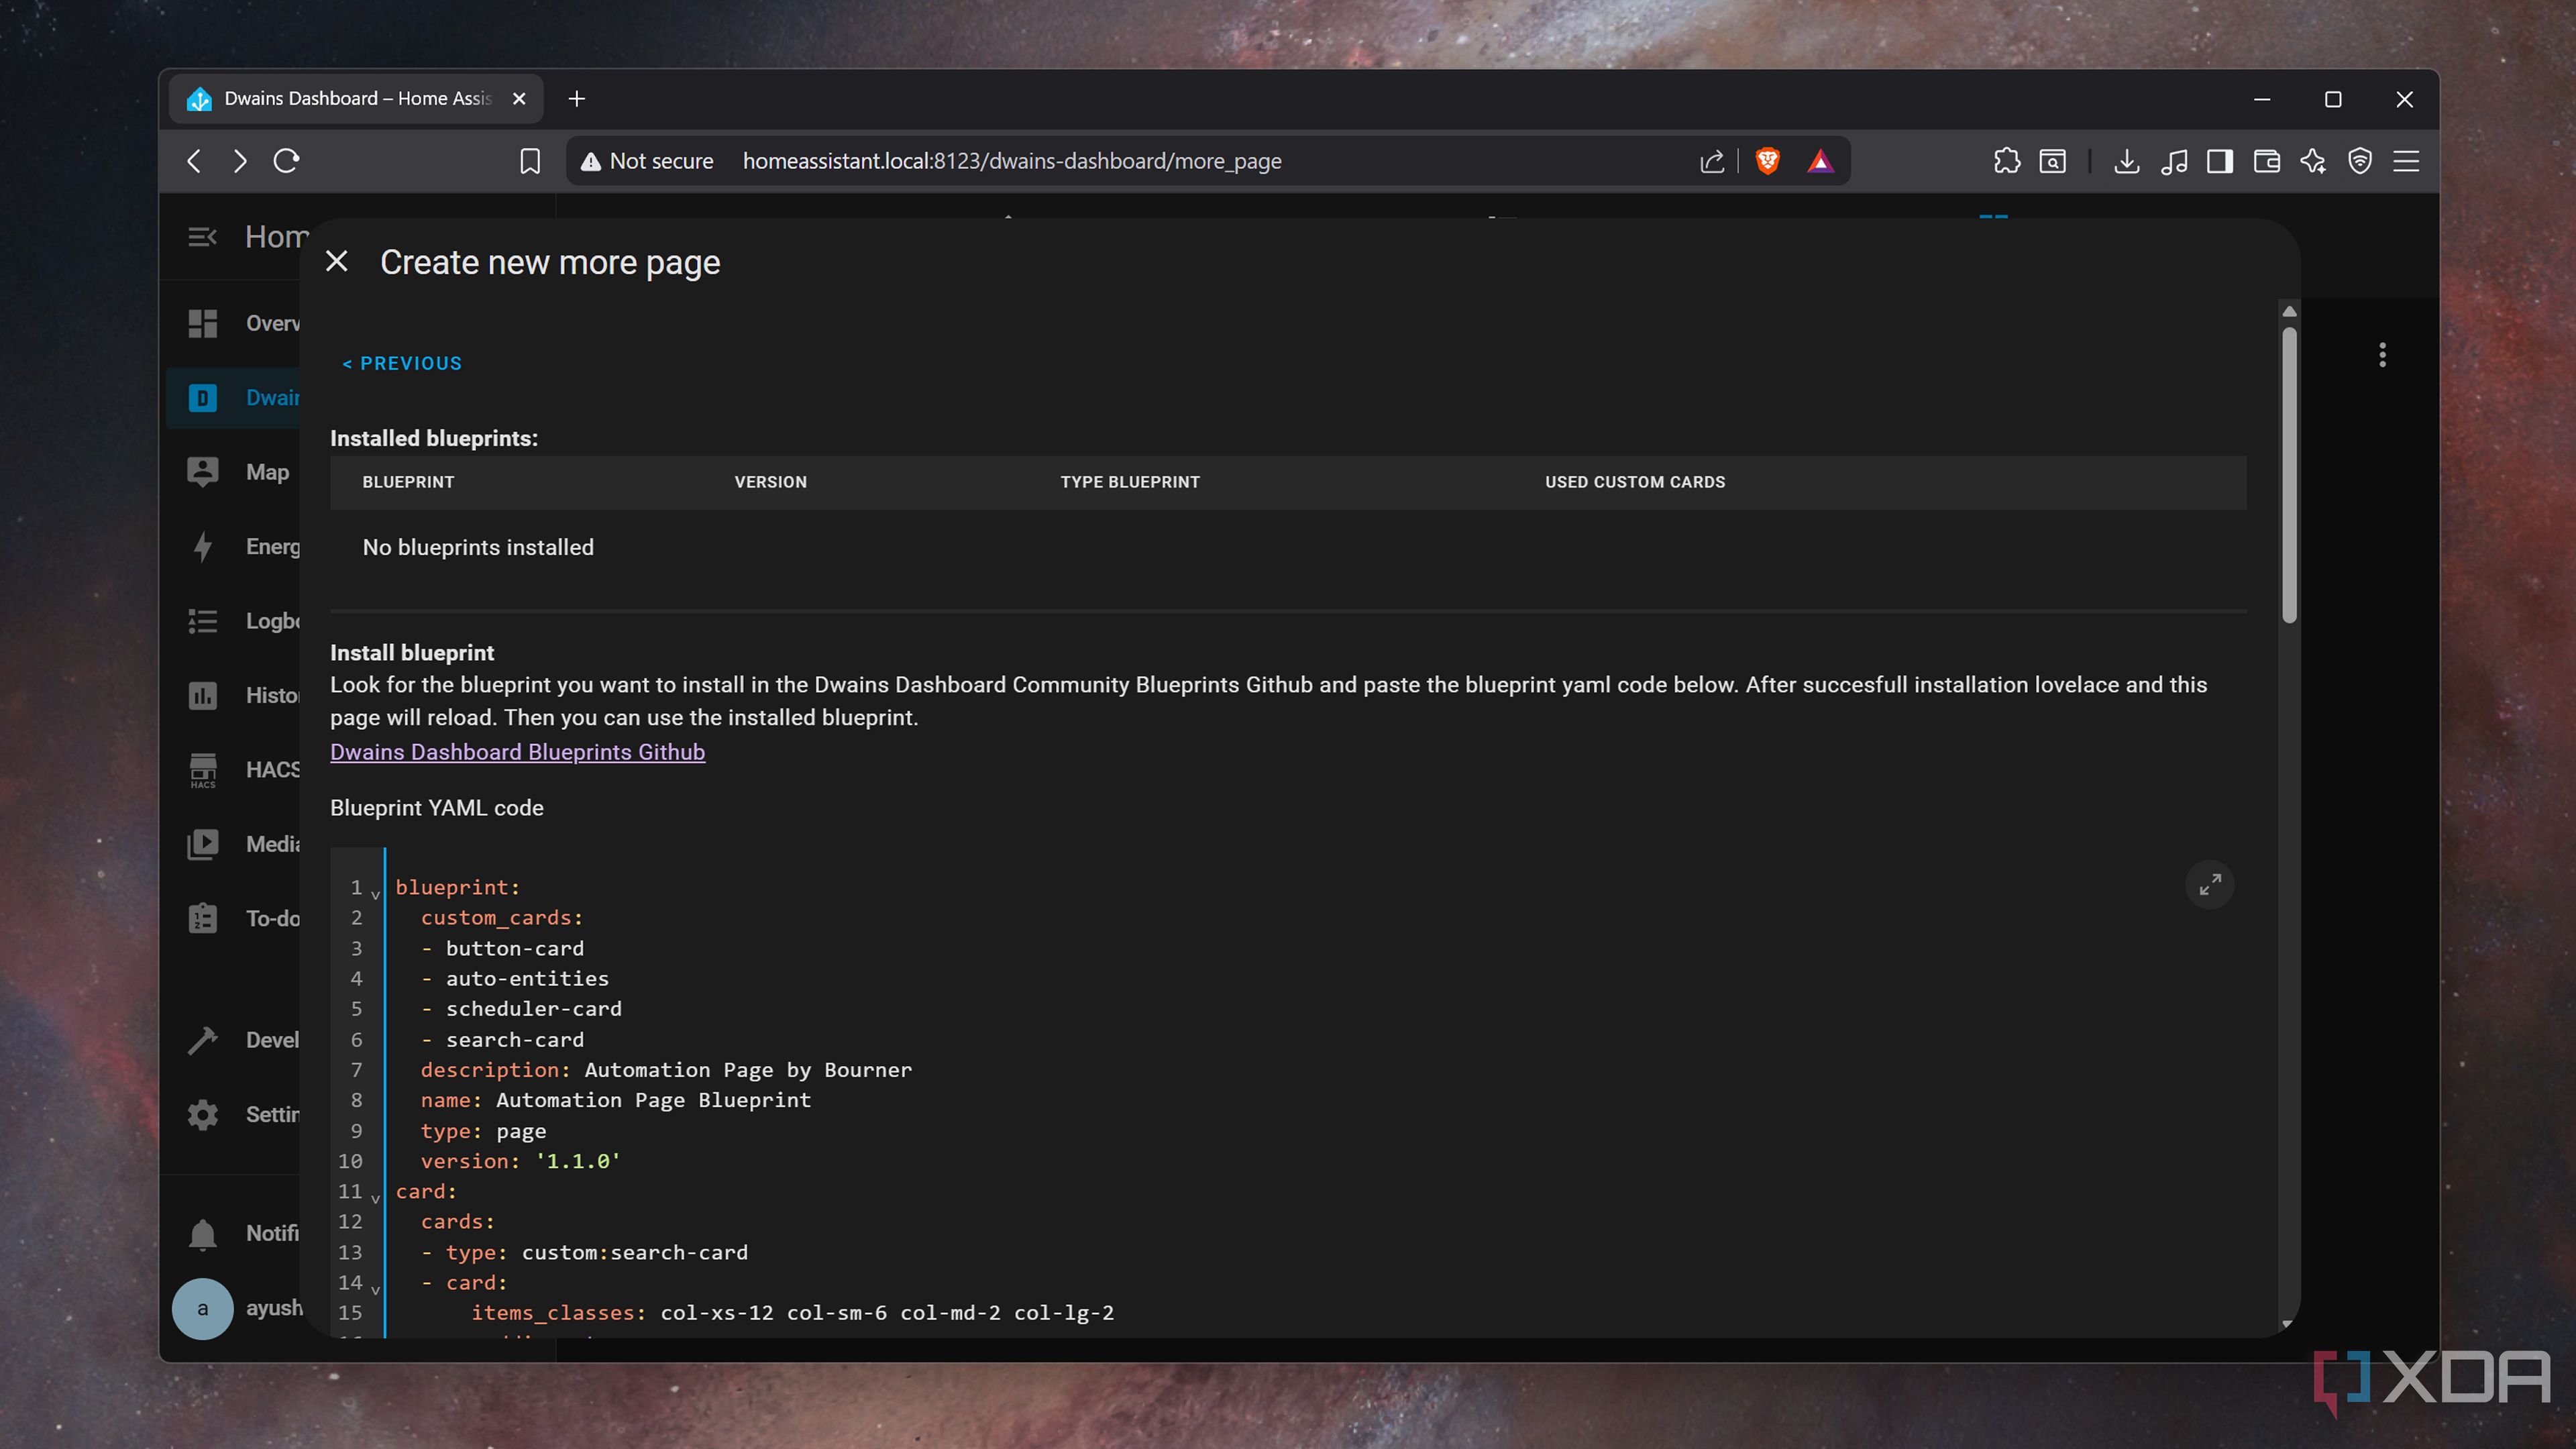Go back in browser history
Viewport: 2576px width, 1449px height.
pos(194,161)
